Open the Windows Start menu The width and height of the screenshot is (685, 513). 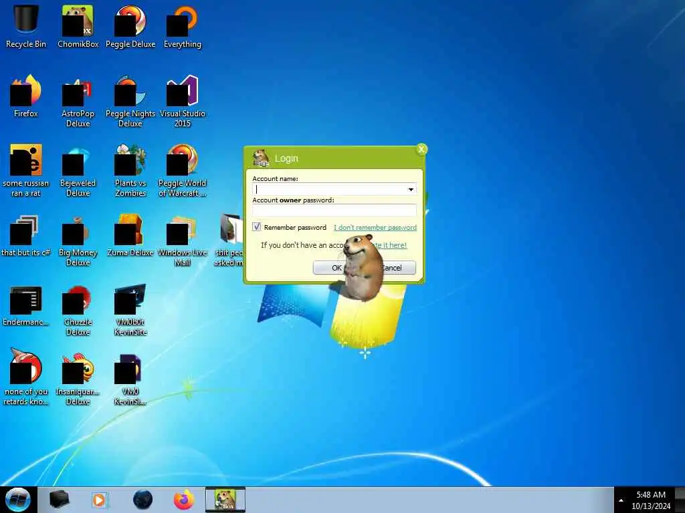18,500
